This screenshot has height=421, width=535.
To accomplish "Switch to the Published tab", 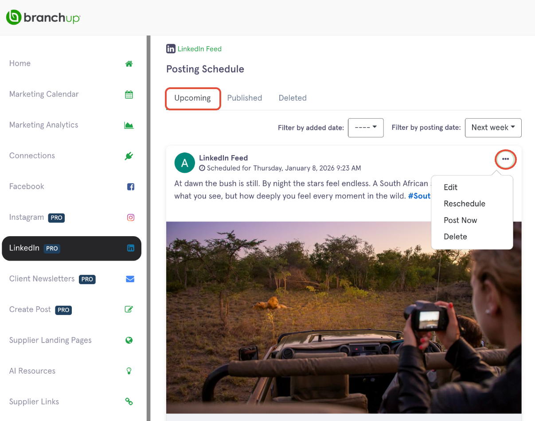I will (245, 98).
